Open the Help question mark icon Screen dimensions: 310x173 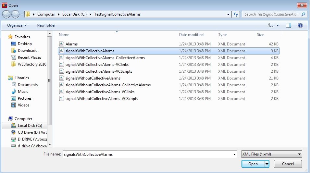point(300,25)
